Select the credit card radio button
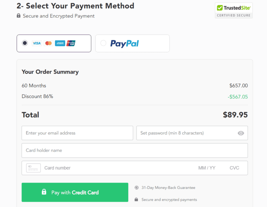The height and width of the screenshot is (207, 267). (x=25, y=43)
